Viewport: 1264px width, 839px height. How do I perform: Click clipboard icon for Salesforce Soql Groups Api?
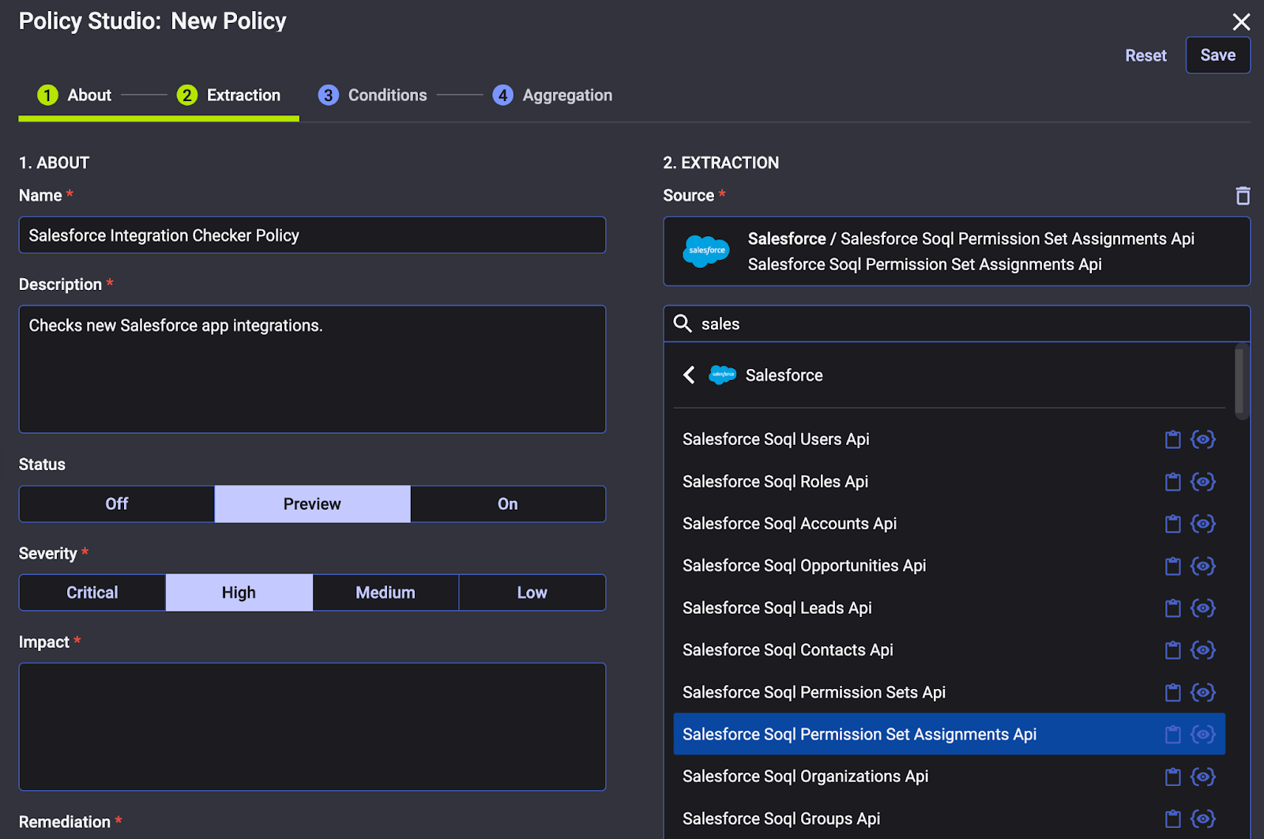[x=1173, y=818]
